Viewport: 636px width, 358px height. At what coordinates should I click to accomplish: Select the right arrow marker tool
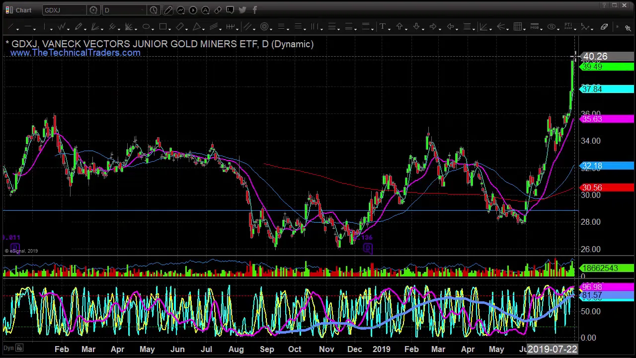pos(433,27)
